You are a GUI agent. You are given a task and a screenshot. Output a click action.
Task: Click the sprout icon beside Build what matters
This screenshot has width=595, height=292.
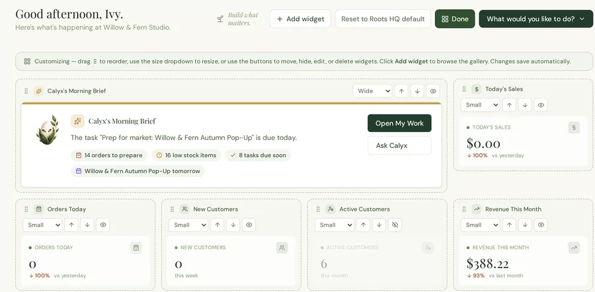coord(220,19)
